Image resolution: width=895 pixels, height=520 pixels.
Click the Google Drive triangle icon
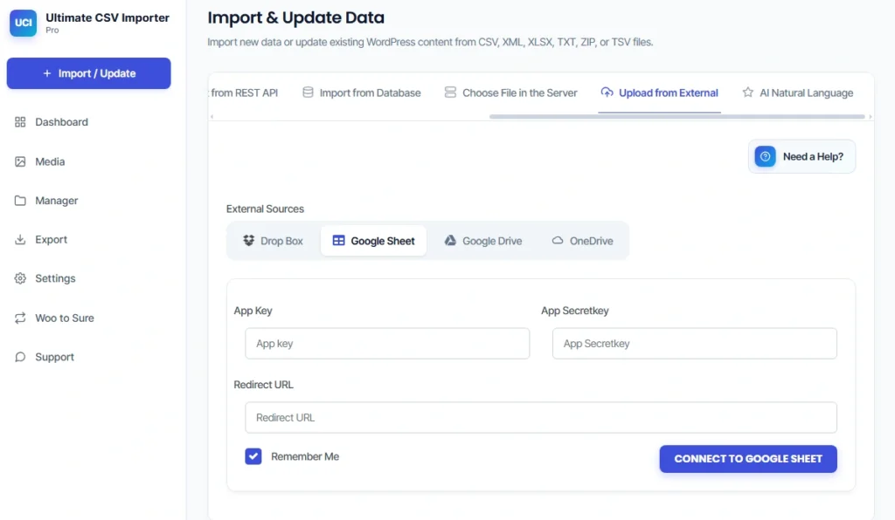pos(450,240)
